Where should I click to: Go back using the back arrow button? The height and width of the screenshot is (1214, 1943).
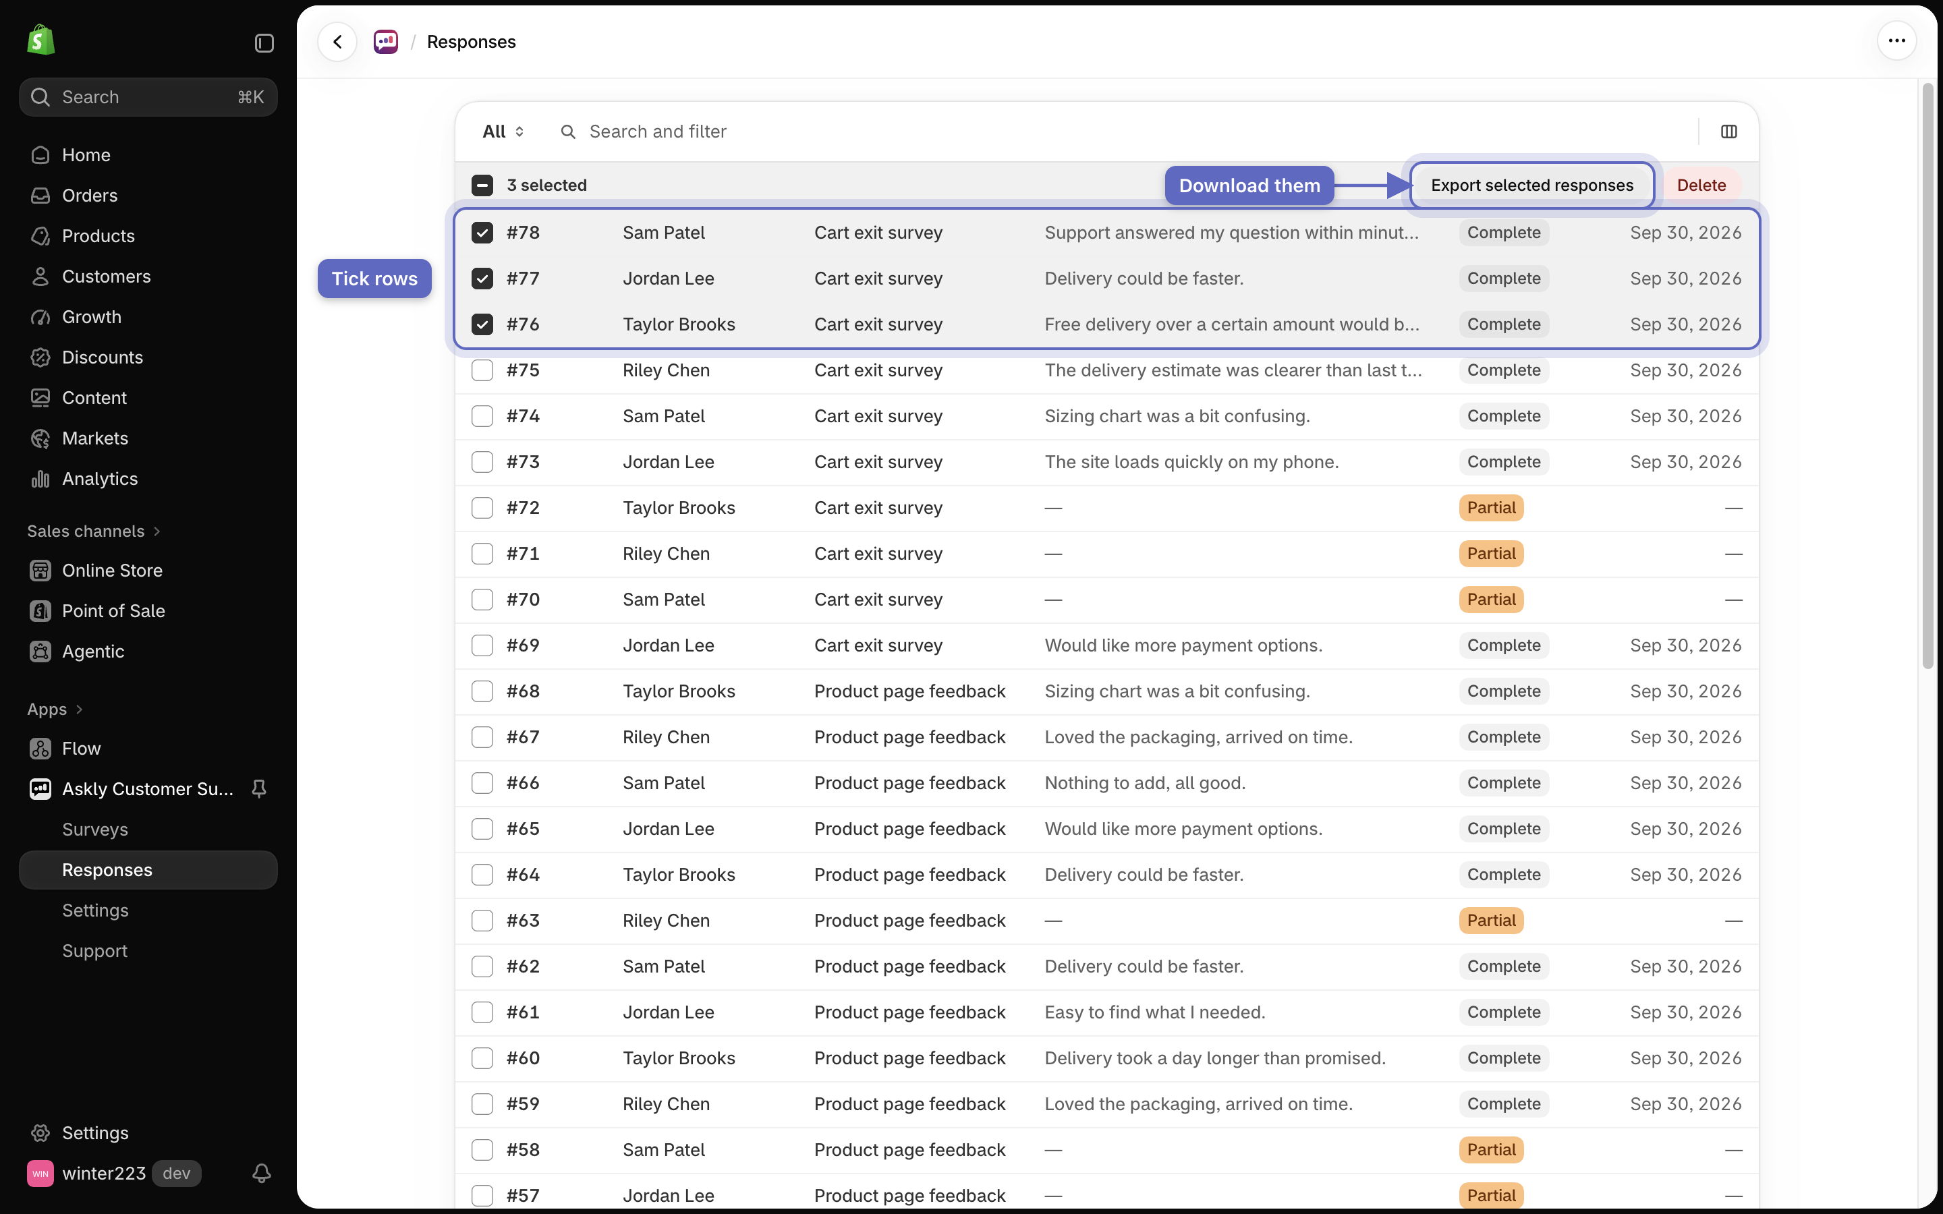[x=337, y=42]
